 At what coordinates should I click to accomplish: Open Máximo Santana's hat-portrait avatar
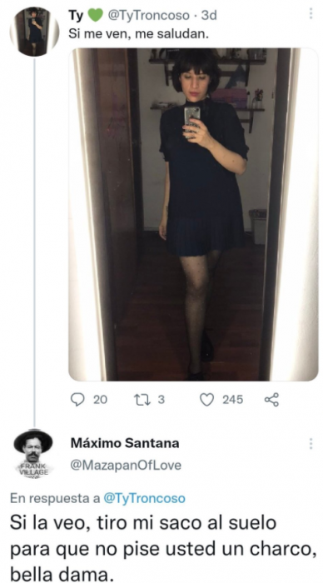(33, 453)
